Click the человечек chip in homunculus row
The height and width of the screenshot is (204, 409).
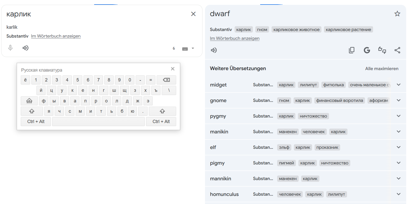[290, 194]
